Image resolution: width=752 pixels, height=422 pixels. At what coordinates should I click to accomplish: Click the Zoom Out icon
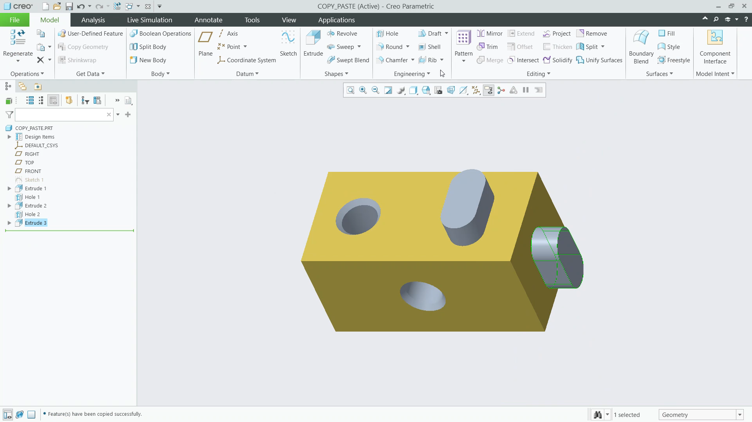(x=376, y=90)
